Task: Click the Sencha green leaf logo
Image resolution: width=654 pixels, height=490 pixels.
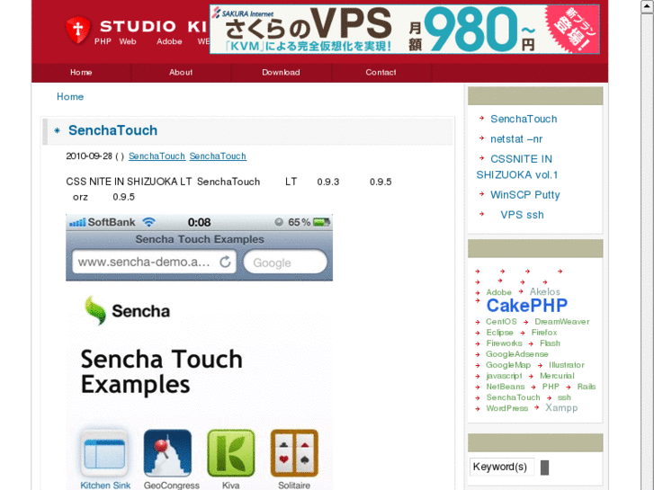Action: pyautogui.click(x=95, y=310)
